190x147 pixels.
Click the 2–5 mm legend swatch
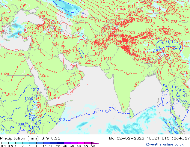pyautogui.click(x=26, y=143)
